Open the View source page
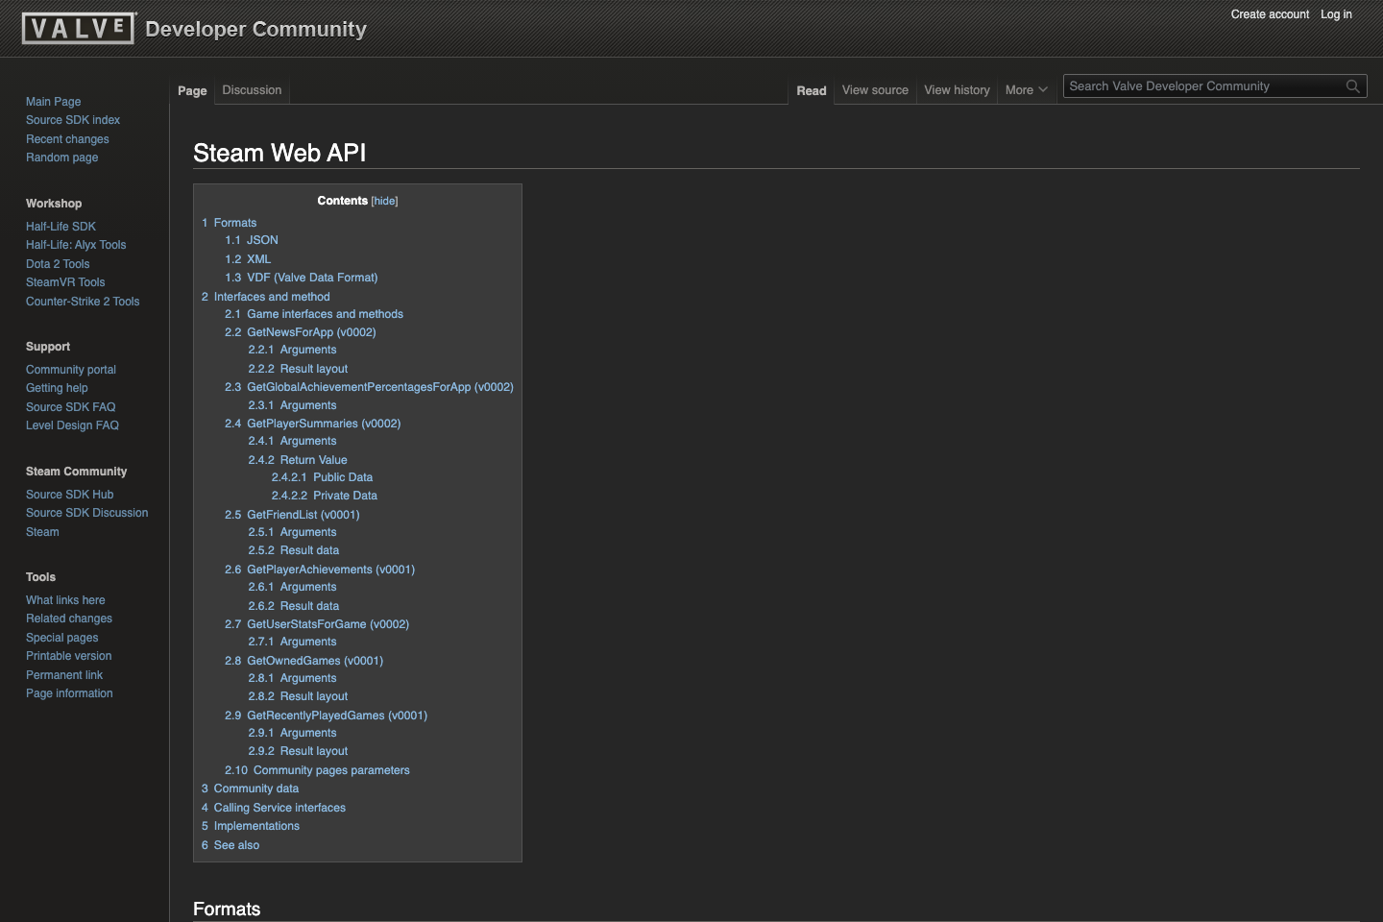The width and height of the screenshot is (1383, 922). [x=874, y=89]
